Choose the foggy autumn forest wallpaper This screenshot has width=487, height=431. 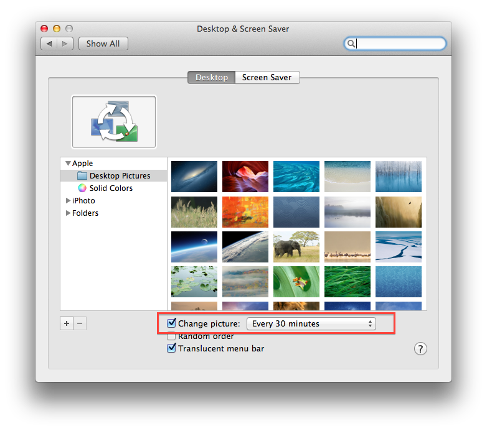coord(245,282)
